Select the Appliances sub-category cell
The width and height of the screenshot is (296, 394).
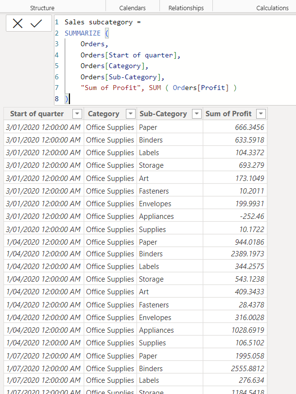pyautogui.click(x=156, y=215)
